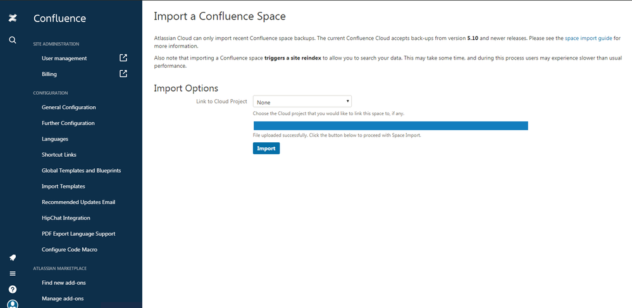Screen dimensions: 632x308
Task: Click the SITE ADMINISTRATION section label
Action: [x=56, y=44]
